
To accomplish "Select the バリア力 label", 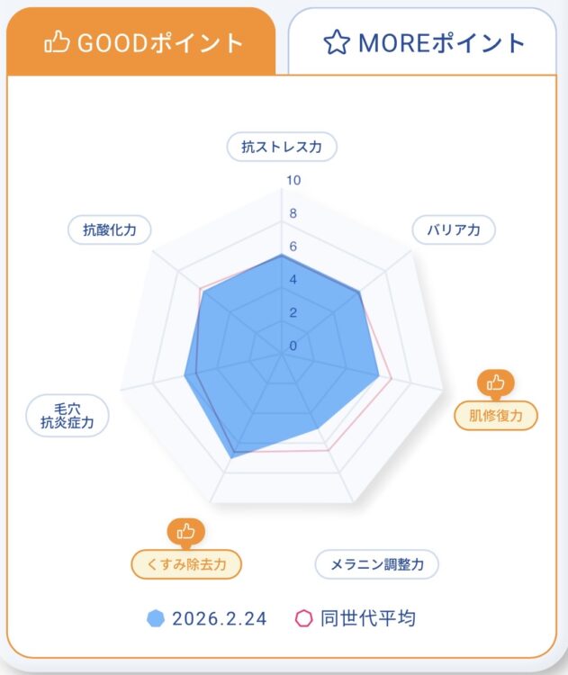I will pyautogui.click(x=454, y=229).
